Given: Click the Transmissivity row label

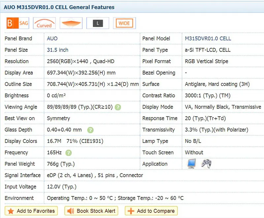Looking at the screenshot, I should click(159, 130).
